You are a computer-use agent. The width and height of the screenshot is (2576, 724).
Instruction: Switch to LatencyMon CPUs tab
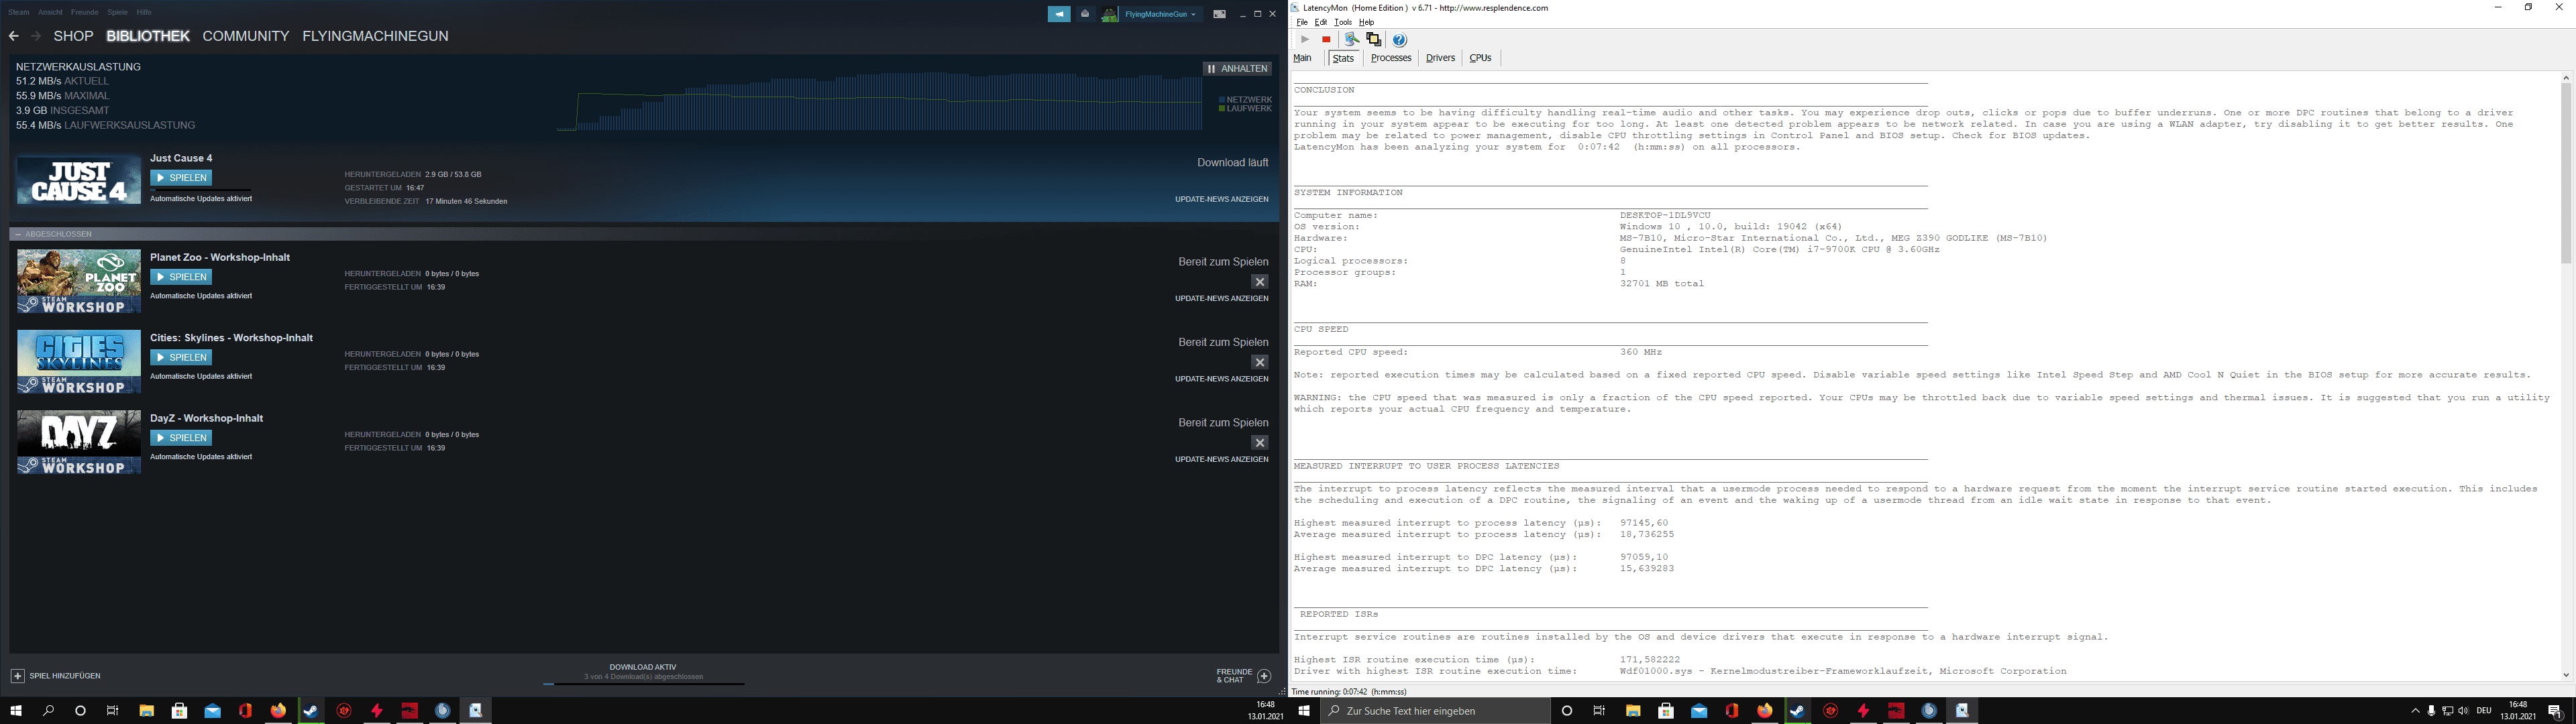[1481, 58]
